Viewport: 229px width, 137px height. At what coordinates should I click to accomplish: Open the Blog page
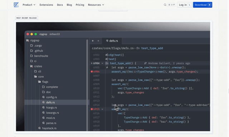[x=69, y=5]
